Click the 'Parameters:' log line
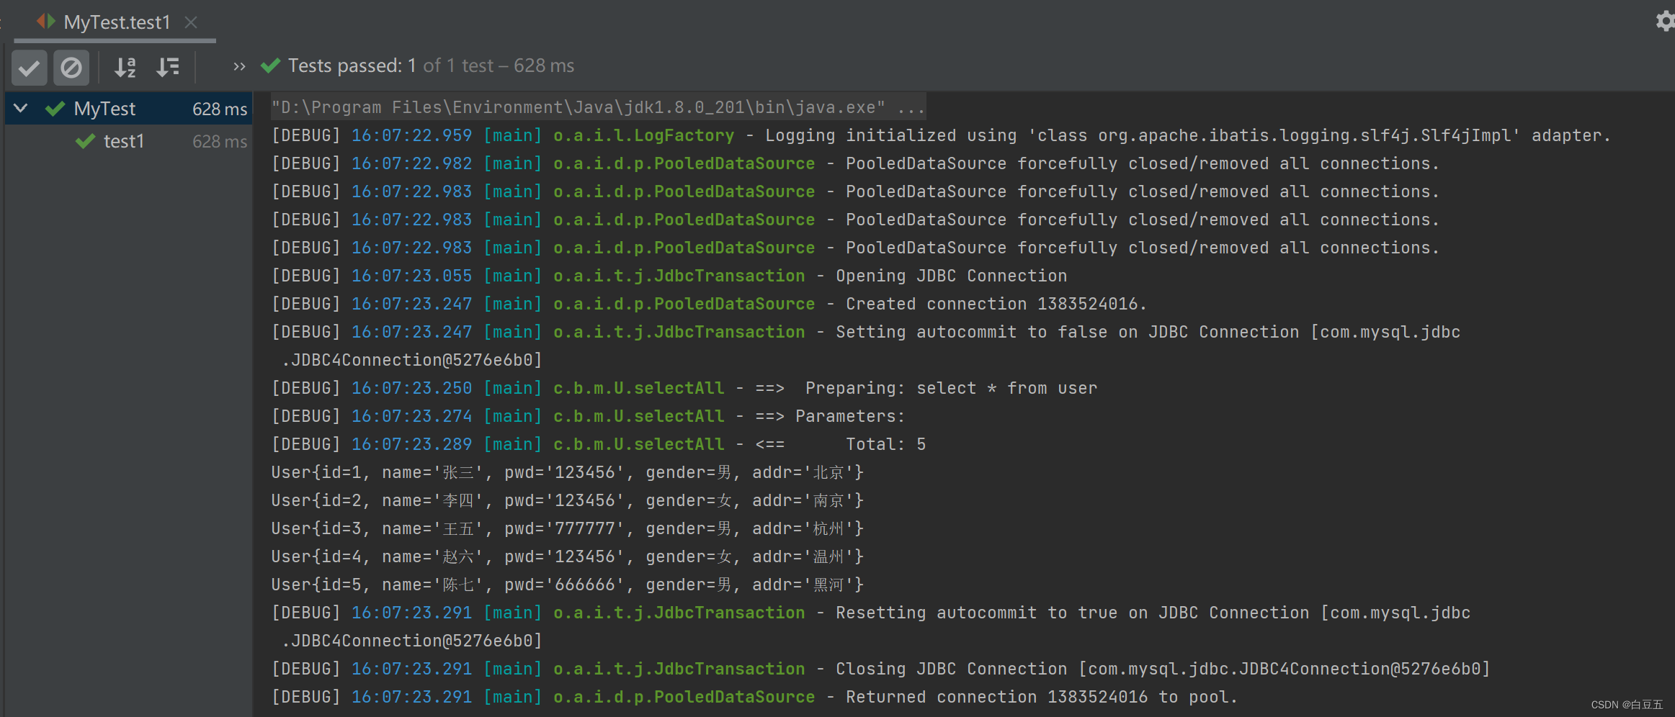This screenshot has height=717, width=1675. coord(588,416)
